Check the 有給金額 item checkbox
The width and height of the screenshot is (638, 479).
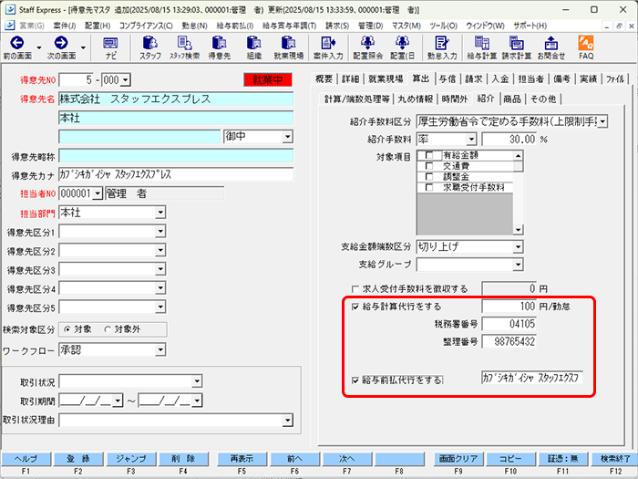[429, 155]
